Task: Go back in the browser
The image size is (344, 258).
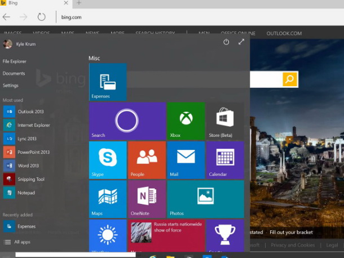Action: [7, 17]
